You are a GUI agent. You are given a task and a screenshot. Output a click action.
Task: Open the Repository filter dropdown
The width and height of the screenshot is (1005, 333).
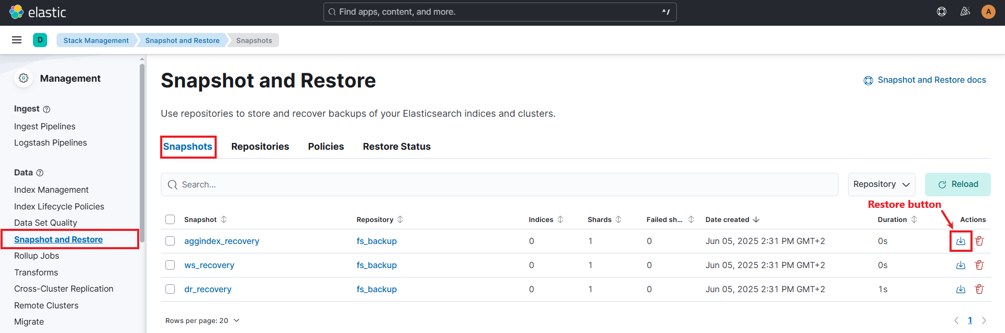point(881,184)
